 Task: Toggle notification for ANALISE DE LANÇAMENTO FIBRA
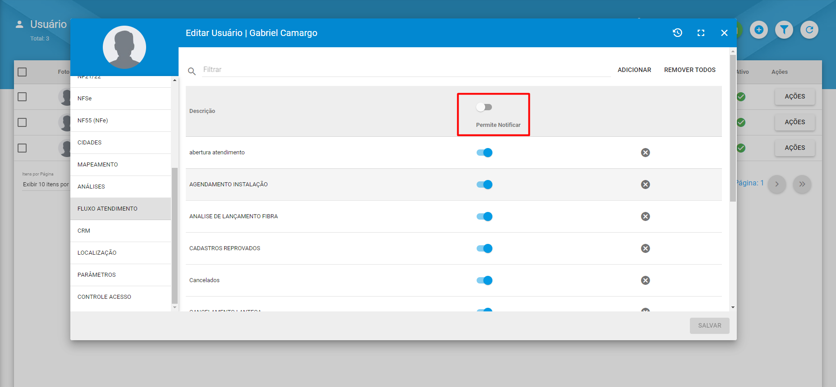click(x=484, y=216)
